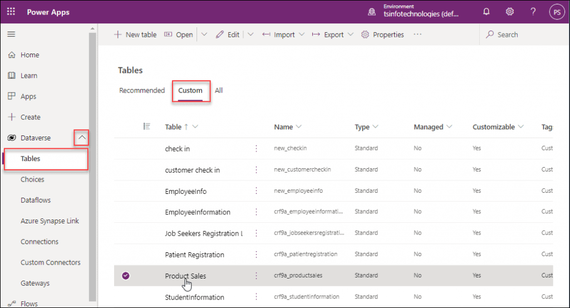
Task: Expand the Open dropdown arrow
Action: pyautogui.click(x=204, y=35)
